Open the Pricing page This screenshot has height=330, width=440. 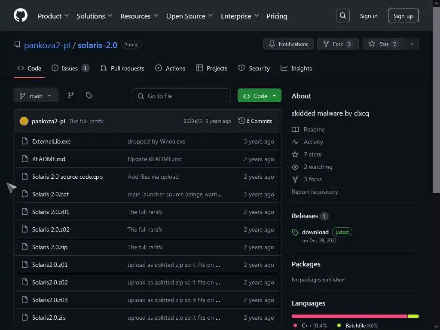coord(277,16)
